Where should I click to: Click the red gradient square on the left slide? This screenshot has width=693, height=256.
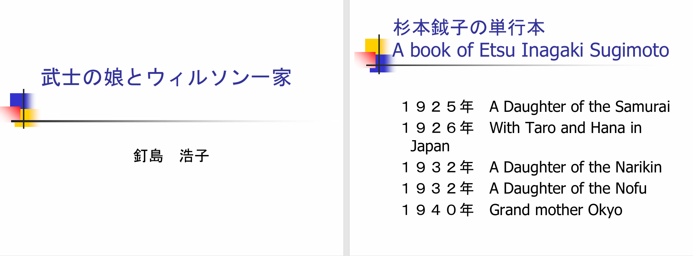[x=10, y=114]
